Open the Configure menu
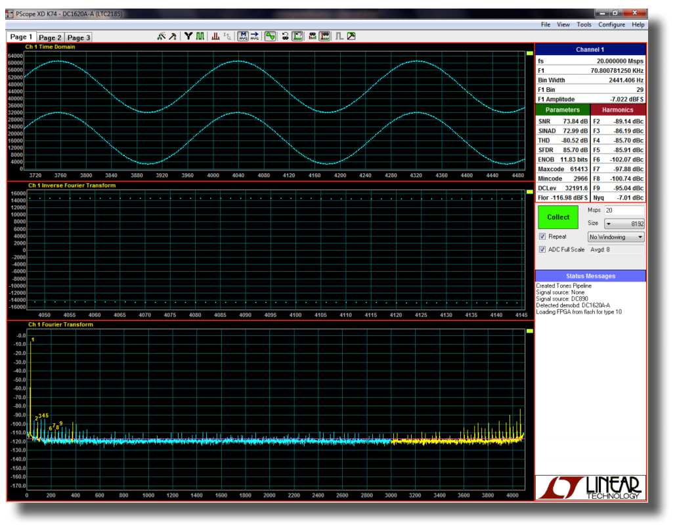 tap(611, 25)
